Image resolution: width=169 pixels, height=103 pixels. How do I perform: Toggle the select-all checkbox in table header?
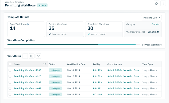click(10, 64)
